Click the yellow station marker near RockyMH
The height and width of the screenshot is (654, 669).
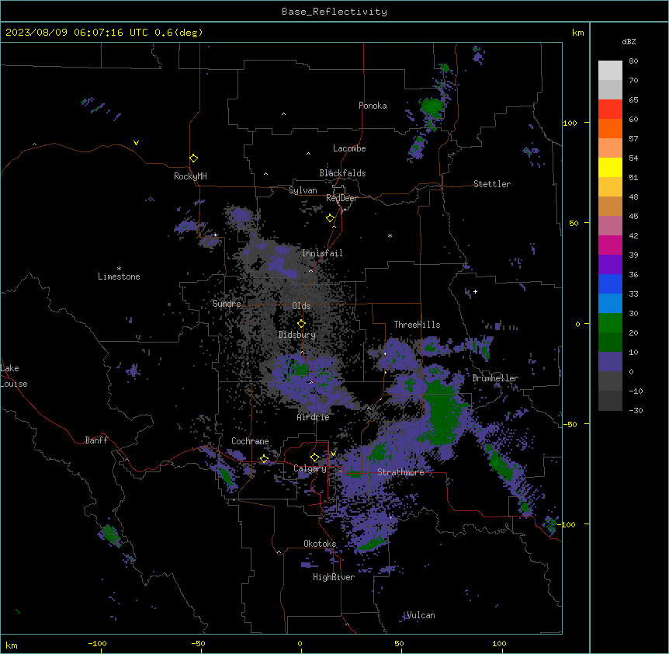[x=193, y=158]
